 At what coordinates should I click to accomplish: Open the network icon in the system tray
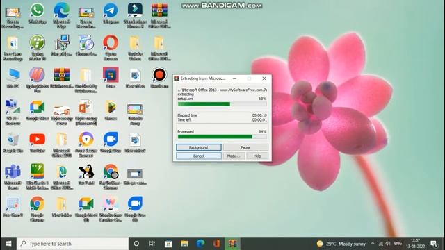(381, 244)
